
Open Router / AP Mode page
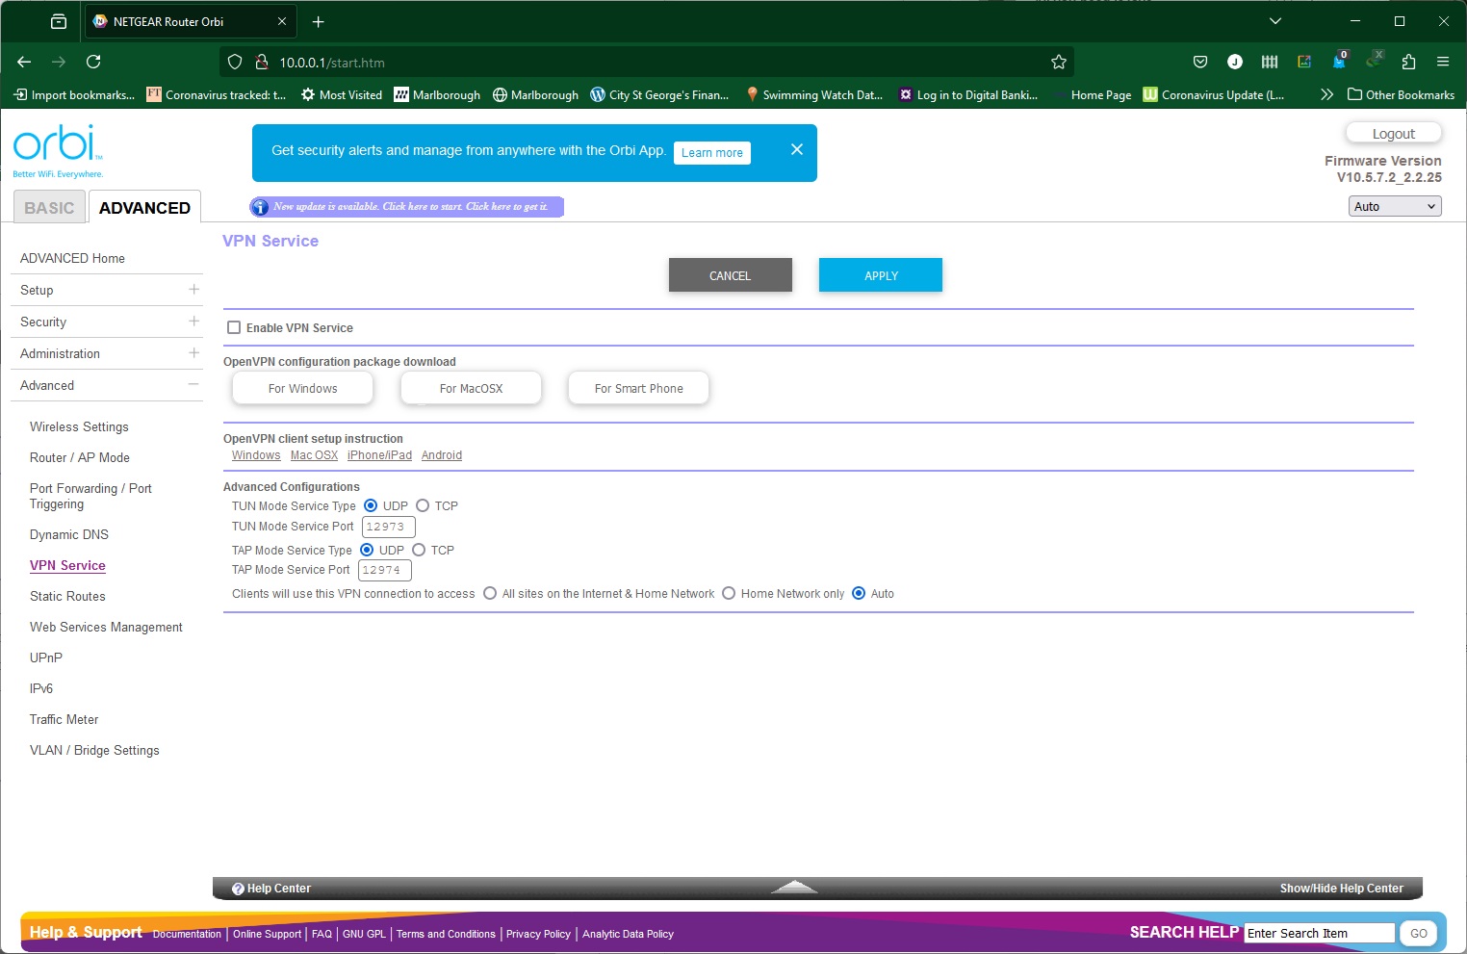(x=80, y=457)
